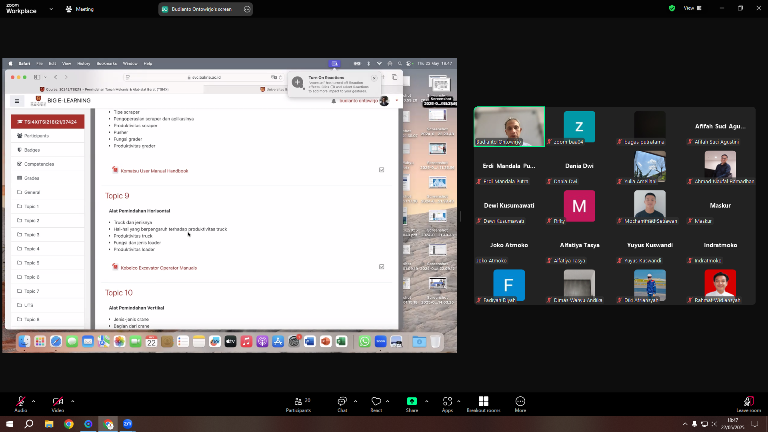Open the Zoom Workplace dropdown

click(x=51, y=9)
